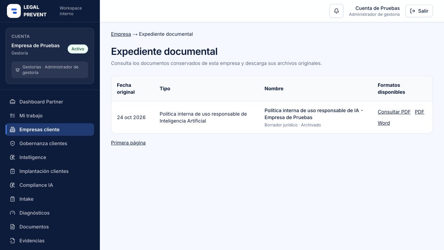Screen dimensions: 444x250
Task: Open Documentos section
Action: 50,227
